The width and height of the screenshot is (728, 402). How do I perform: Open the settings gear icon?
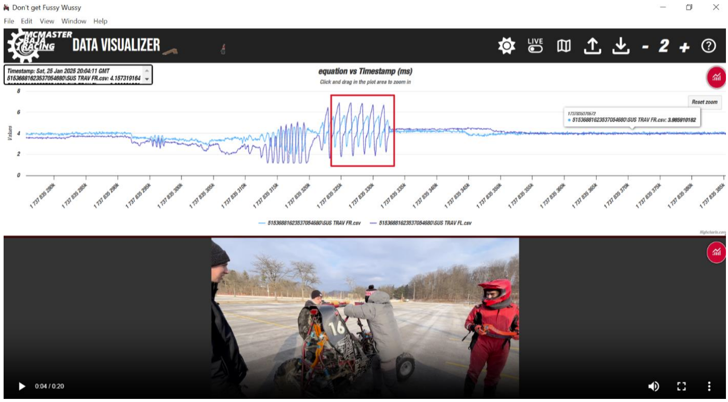click(x=506, y=45)
